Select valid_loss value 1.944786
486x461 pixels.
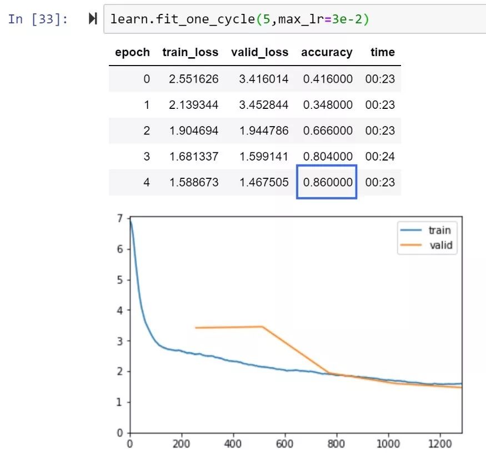(264, 131)
